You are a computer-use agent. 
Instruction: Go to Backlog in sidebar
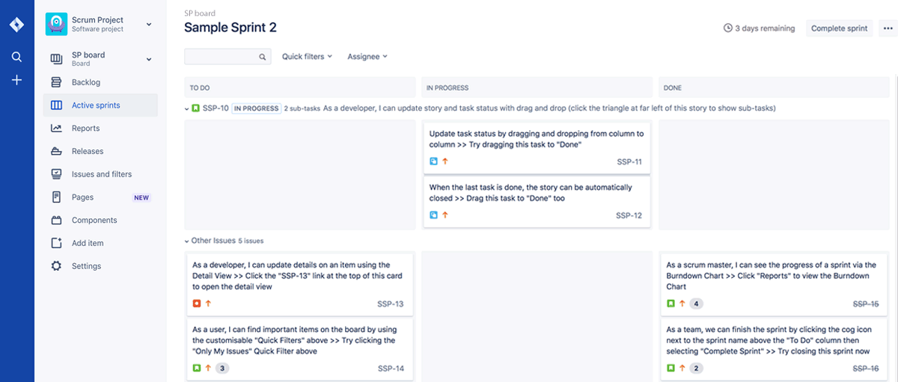[x=85, y=82]
